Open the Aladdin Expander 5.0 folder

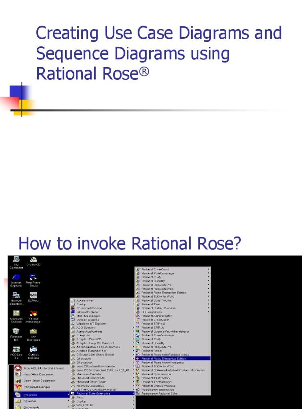click(102, 351)
